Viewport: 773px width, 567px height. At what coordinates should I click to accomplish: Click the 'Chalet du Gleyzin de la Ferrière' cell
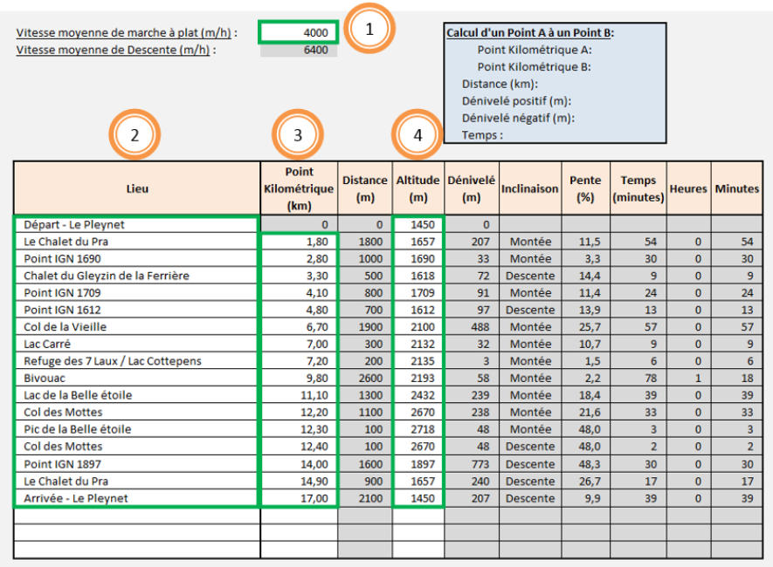[x=136, y=276]
